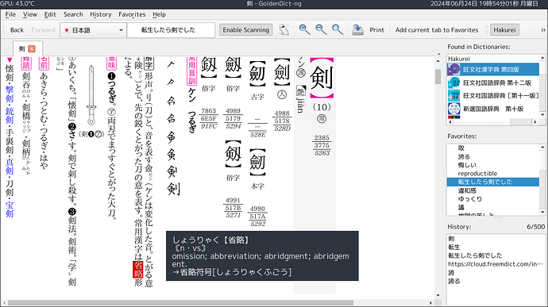548x307 pixels.
Task: Open the 真剣 link in article
Action: 10,167
